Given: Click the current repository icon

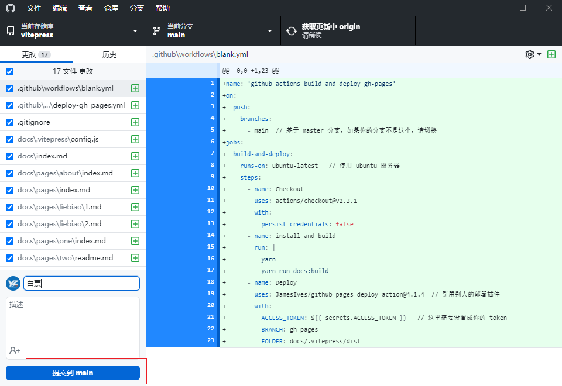Looking at the screenshot, I should point(11,31).
